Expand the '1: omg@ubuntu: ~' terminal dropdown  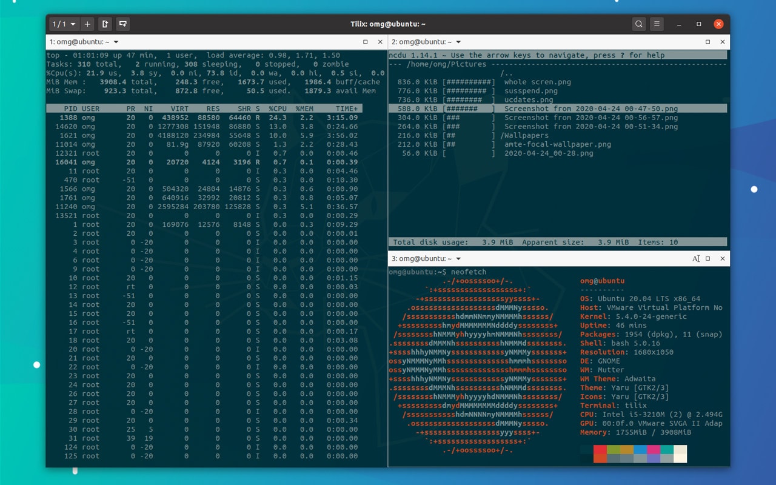click(116, 42)
